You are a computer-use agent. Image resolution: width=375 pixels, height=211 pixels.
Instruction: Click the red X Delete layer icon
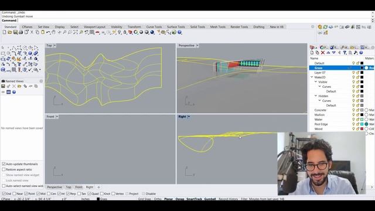coord(323,53)
